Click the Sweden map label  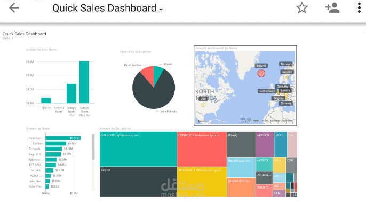click(287, 72)
